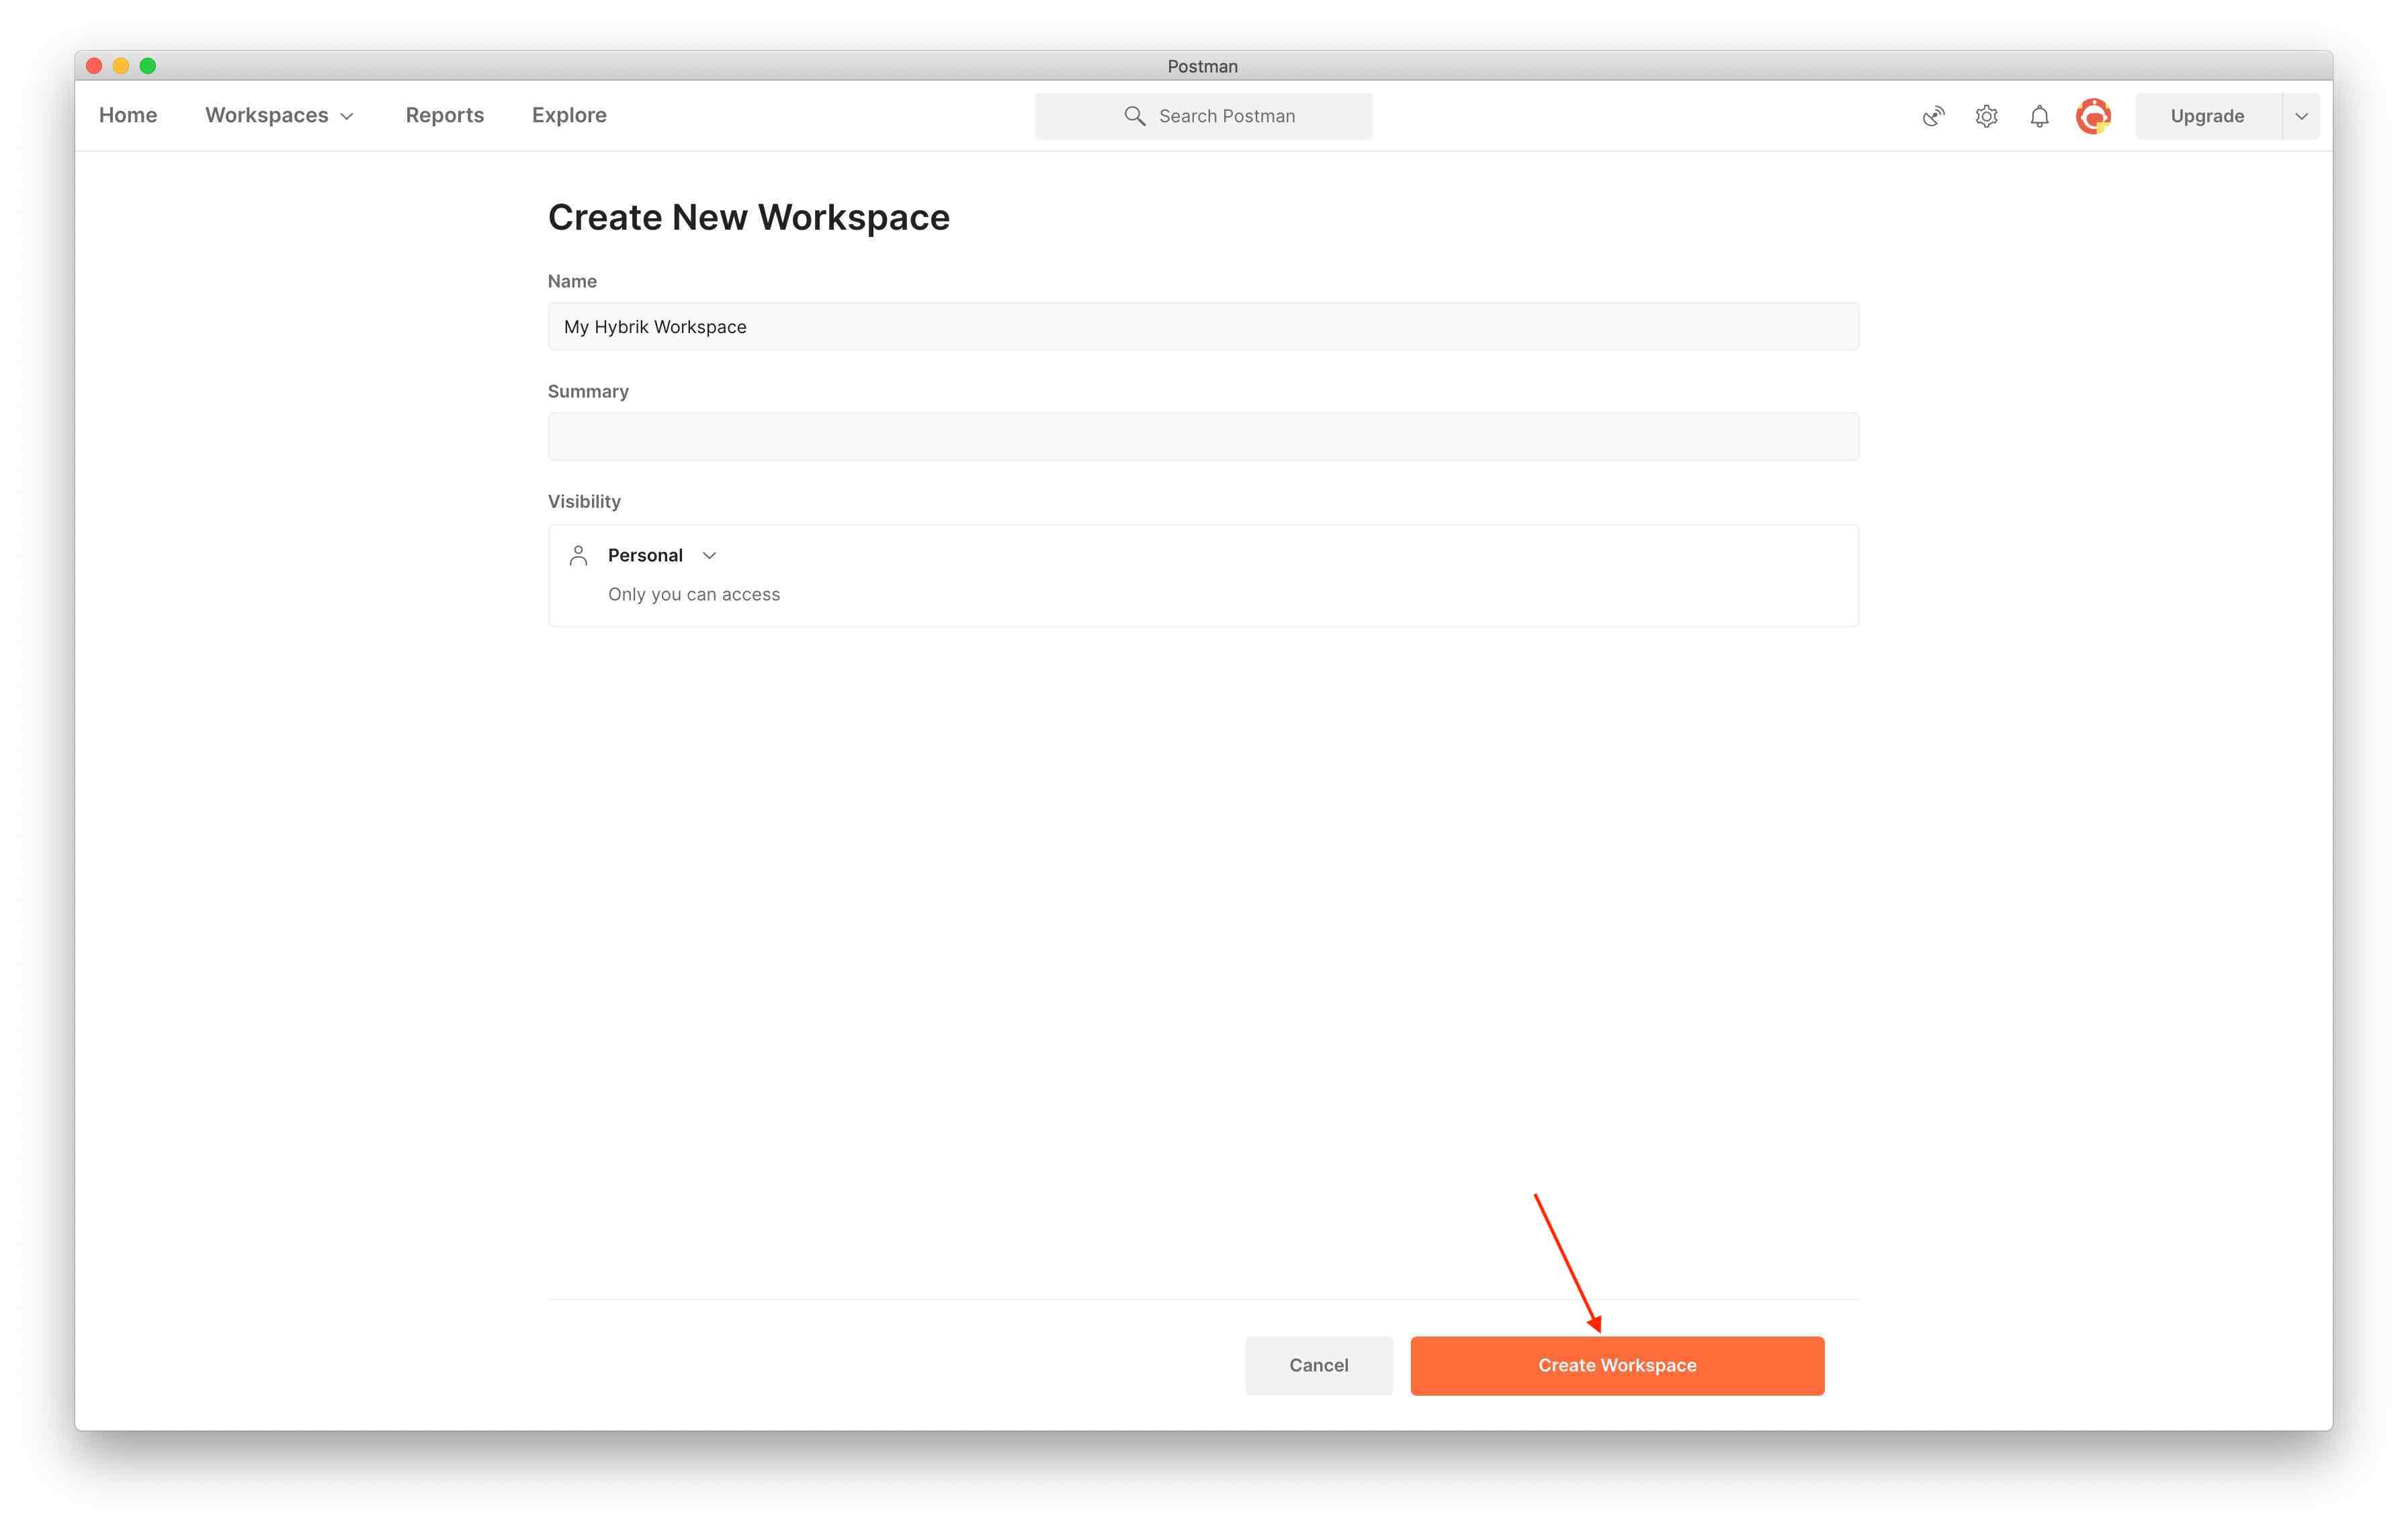This screenshot has width=2408, height=1530.
Task: Show notifications with the bell icon
Action: pos(2039,116)
